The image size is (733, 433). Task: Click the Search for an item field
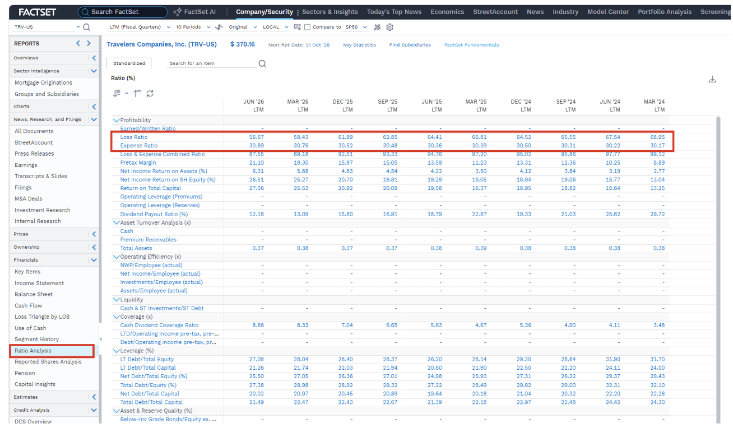212,64
